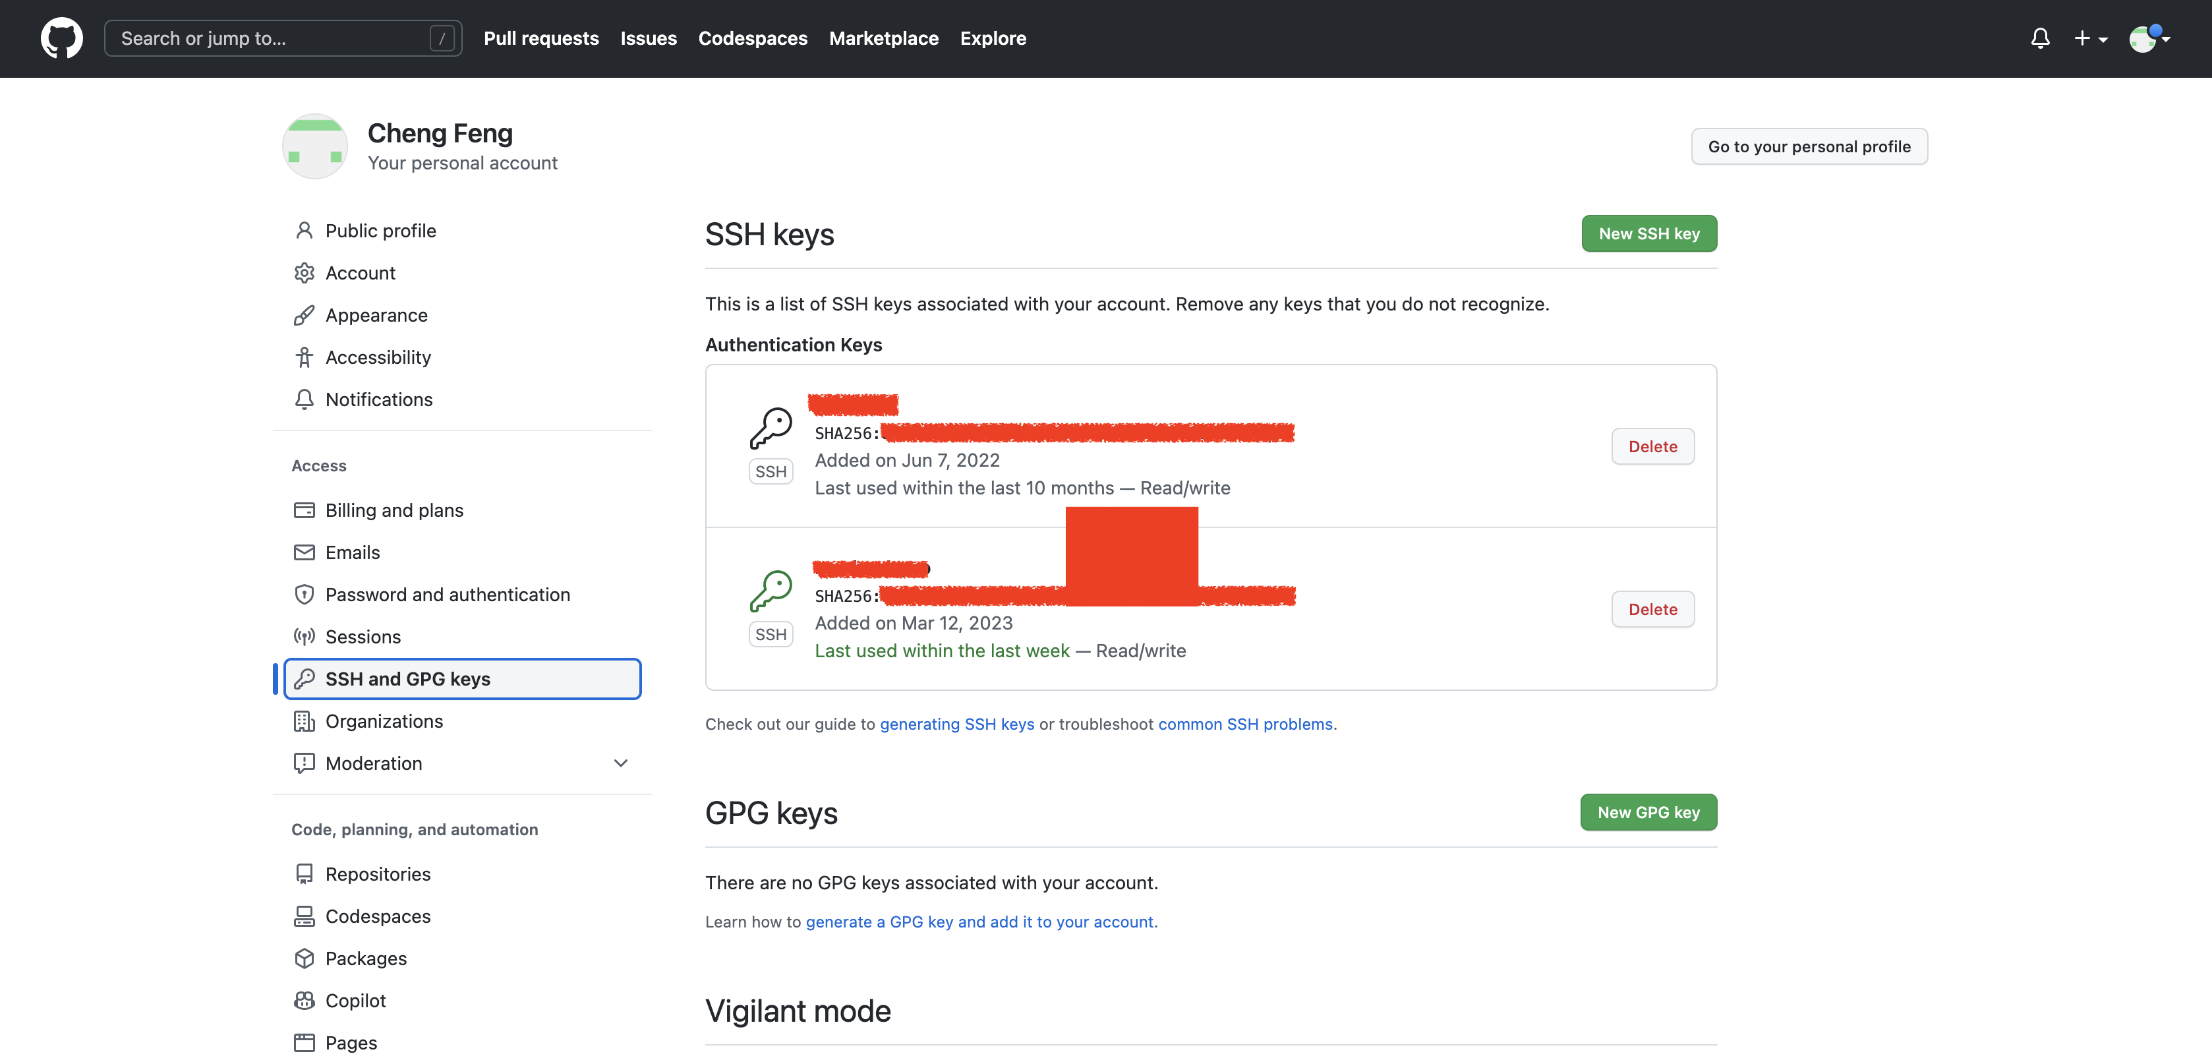
Task: Click the slash shortcut key icon
Action: tap(442, 39)
